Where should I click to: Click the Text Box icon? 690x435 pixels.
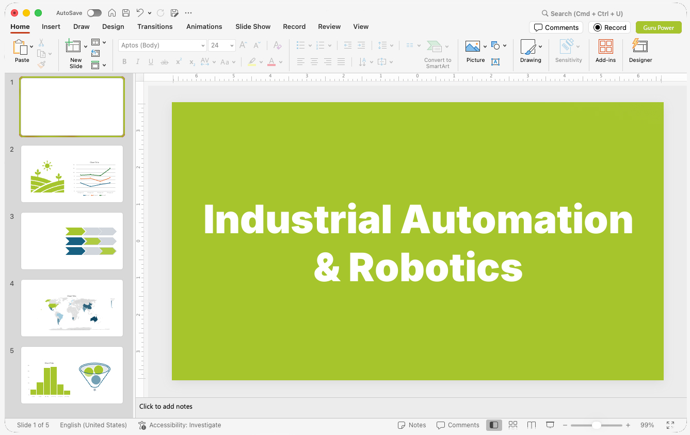pos(495,62)
